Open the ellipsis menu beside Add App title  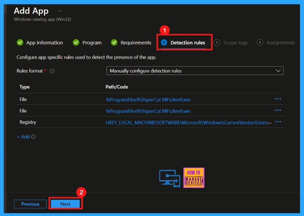tap(60, 11)
